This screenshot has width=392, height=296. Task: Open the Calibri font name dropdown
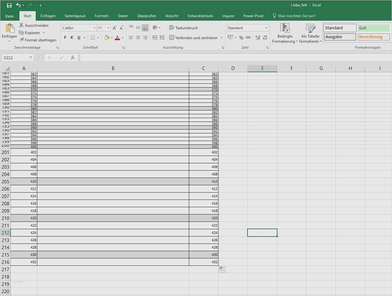(x=94, y=28)
